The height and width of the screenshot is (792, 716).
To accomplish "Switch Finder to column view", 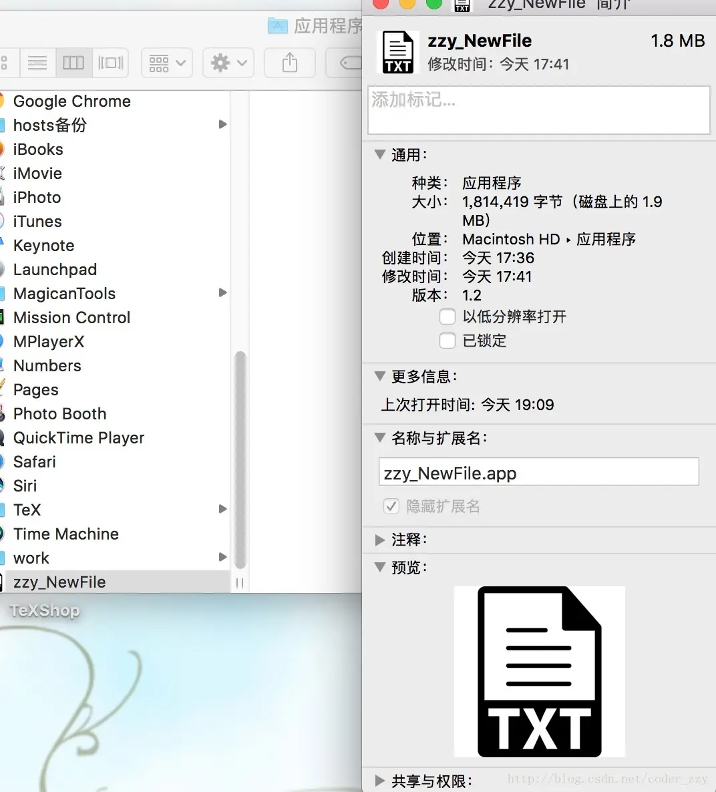I will point(73,63).
